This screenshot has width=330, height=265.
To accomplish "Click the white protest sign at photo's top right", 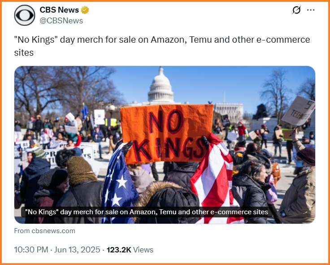I will [297, 110].
